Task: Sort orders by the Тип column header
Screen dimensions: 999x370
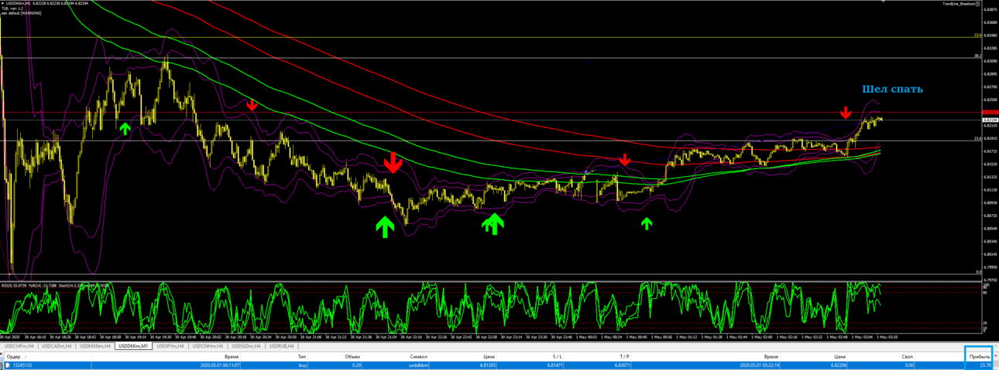Action: coord(302,357)
